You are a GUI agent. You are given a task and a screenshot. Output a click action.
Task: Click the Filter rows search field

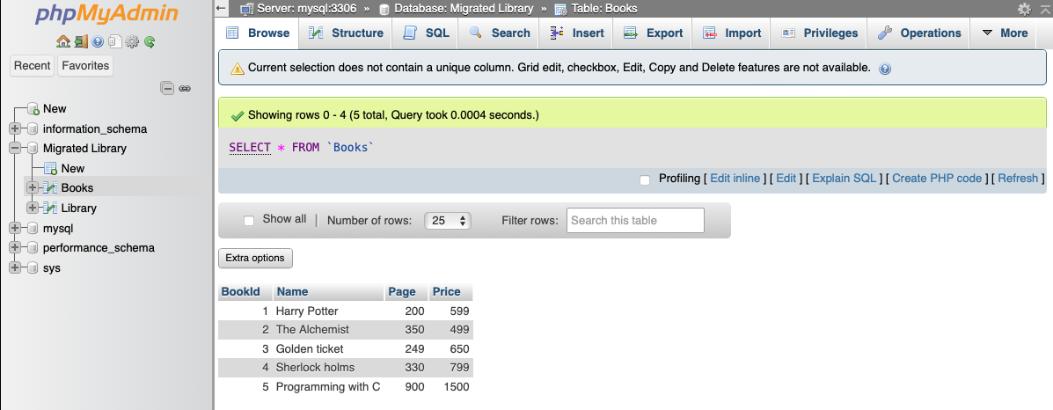635,221
